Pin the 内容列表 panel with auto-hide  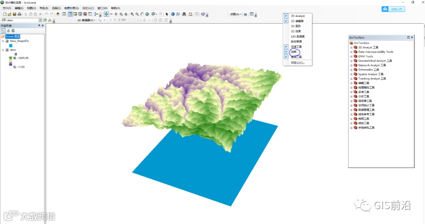click(x=39, y=26)
